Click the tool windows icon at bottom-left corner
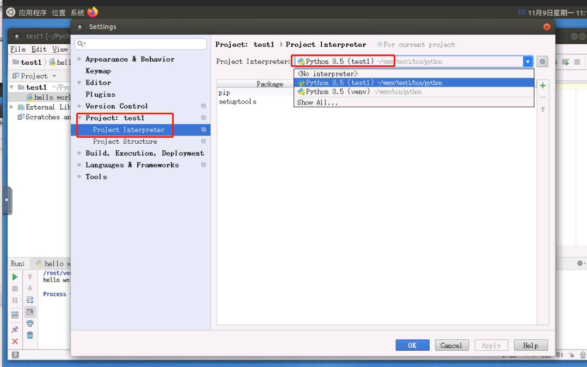The height and width of the screenshot is (367, 587). pos(15,354)
